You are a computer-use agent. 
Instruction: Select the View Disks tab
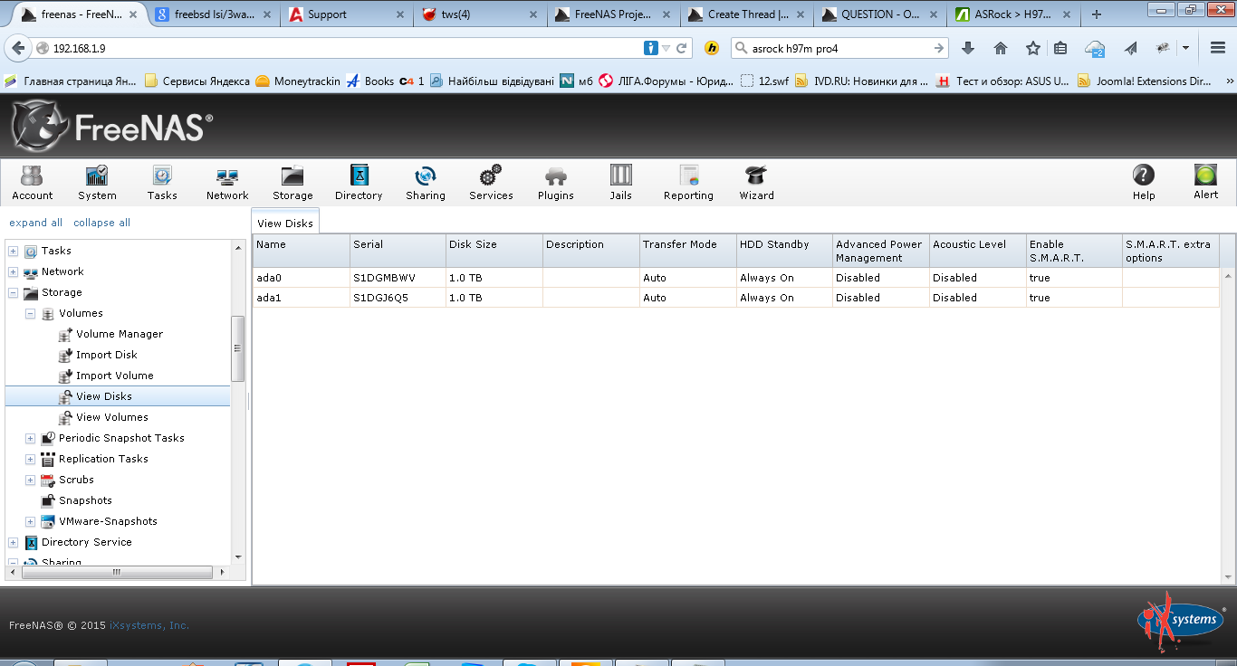click(285, 223)
